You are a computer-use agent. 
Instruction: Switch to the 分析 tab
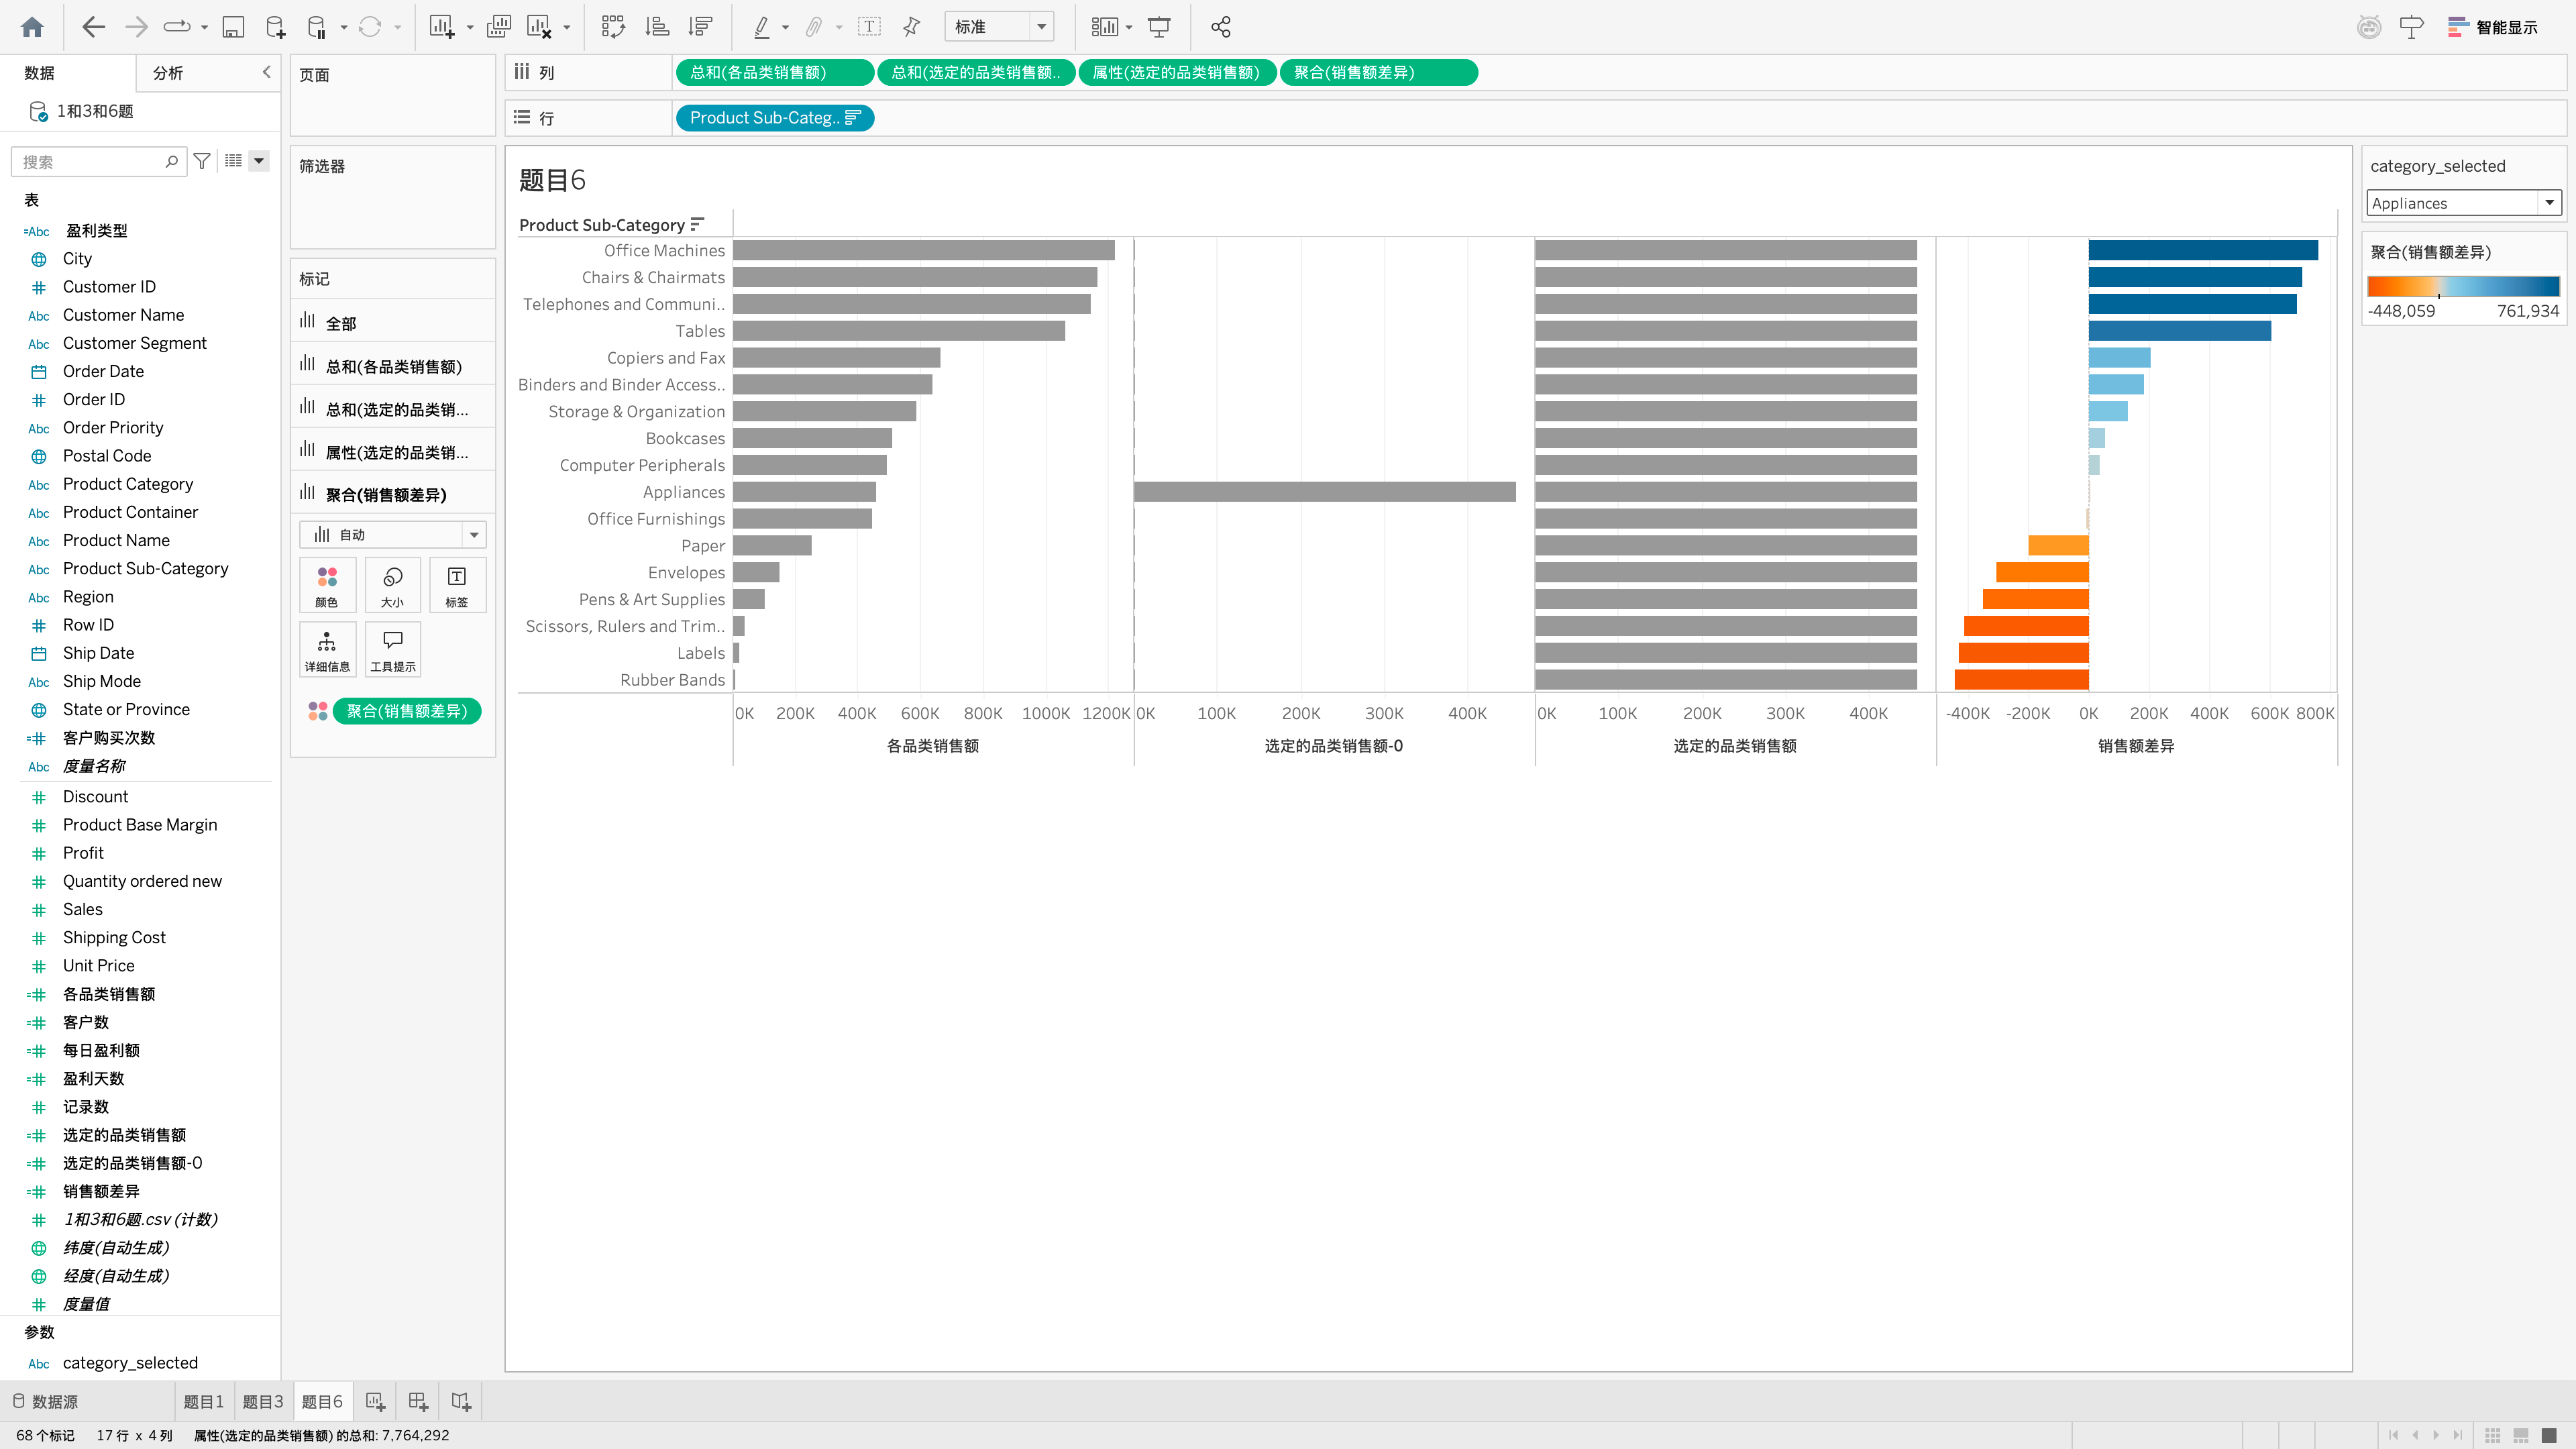tap(168, 73)
